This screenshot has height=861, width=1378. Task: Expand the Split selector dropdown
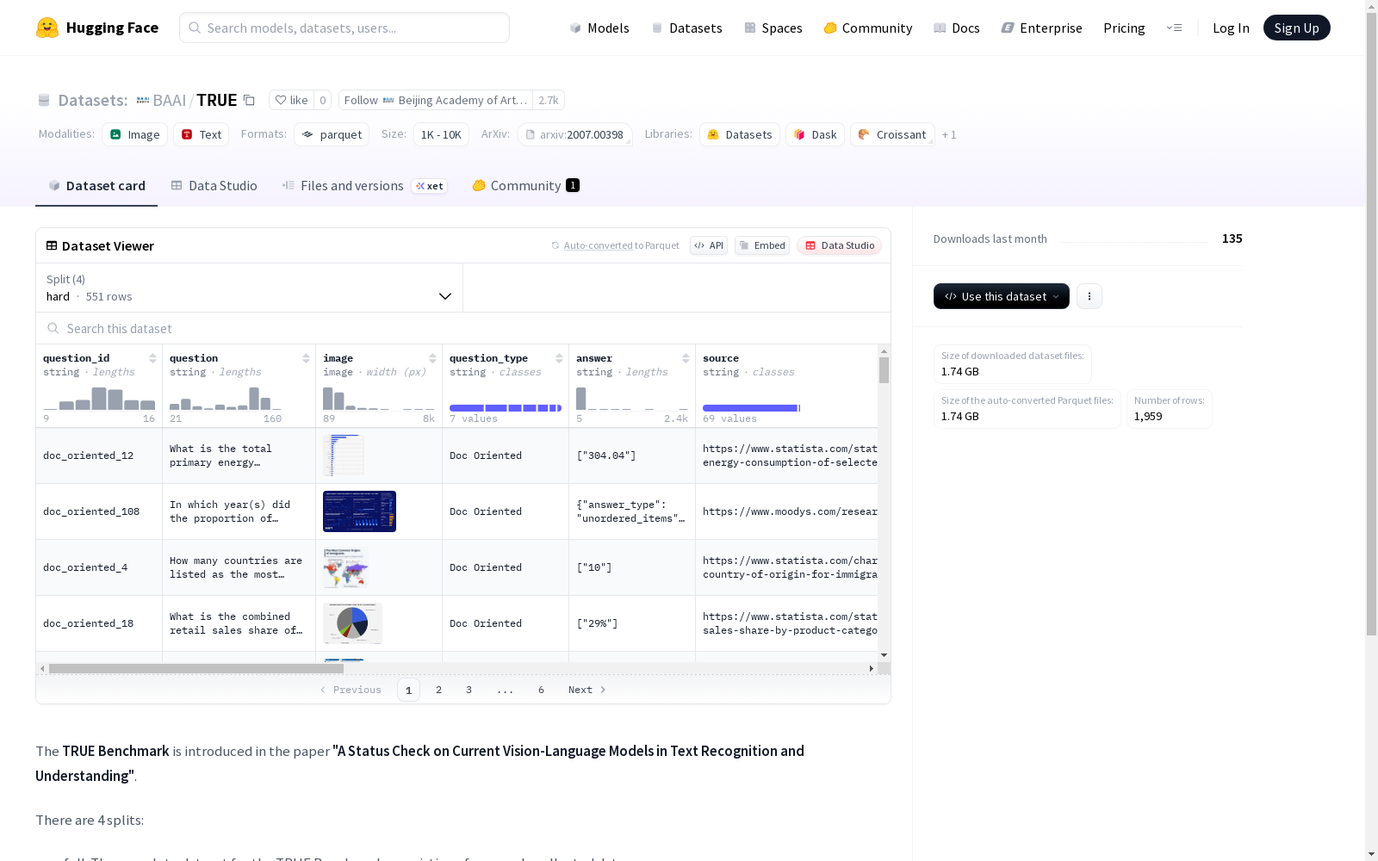click(249, 288)
